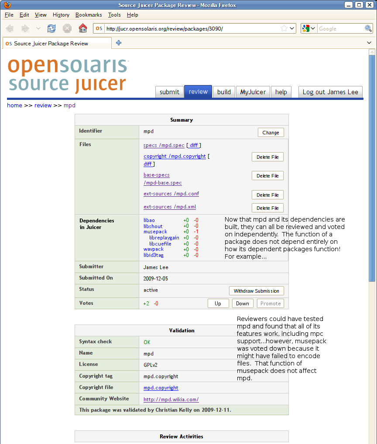Click the Stop loading icon
The width and height of the screenshot is (377, 444).
click(x=67, y=28)
